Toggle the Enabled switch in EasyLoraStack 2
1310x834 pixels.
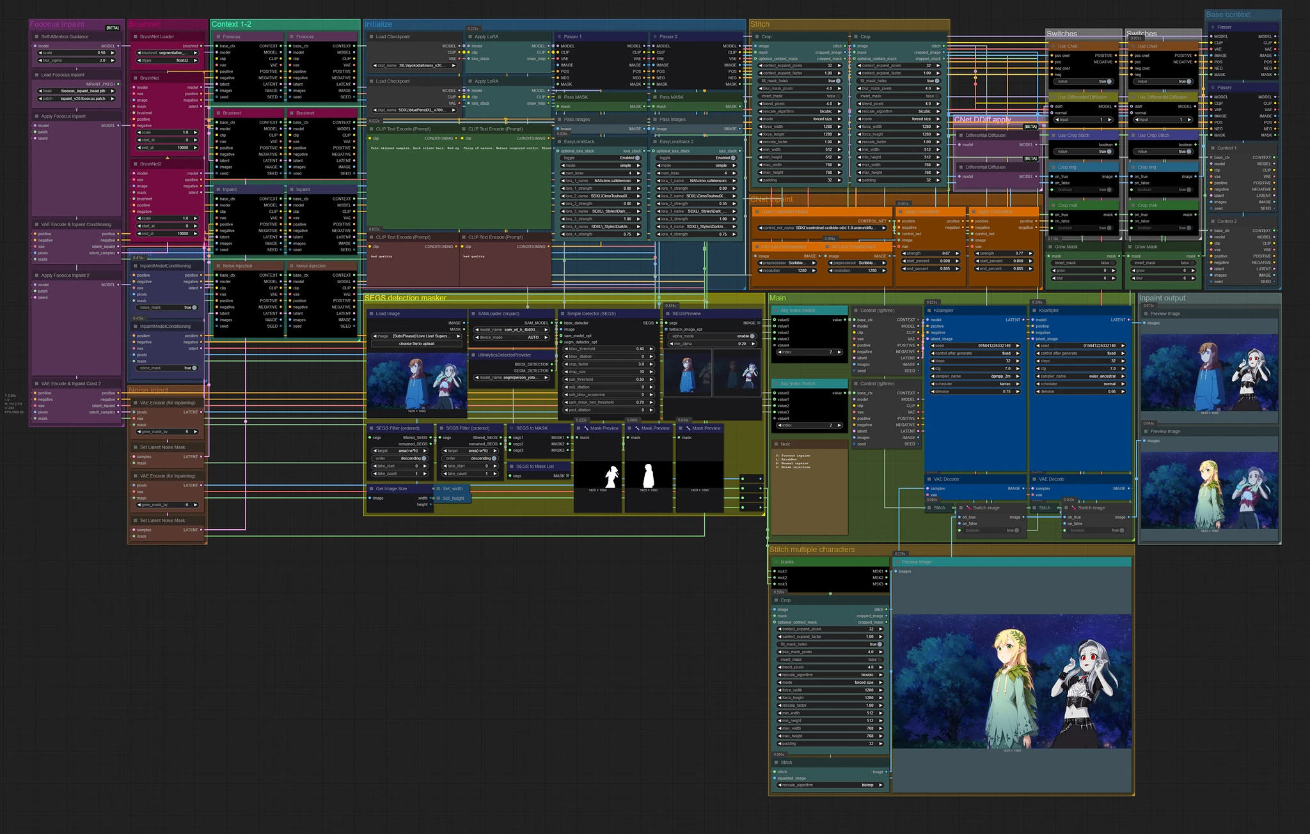pyautogui.click(x=734, y=158)
